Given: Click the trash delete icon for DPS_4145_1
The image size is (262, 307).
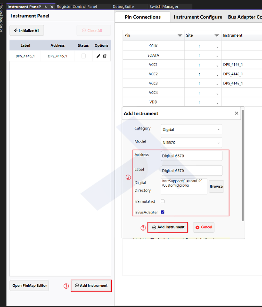Looking at the screenshot, I should tap(105, 56).
